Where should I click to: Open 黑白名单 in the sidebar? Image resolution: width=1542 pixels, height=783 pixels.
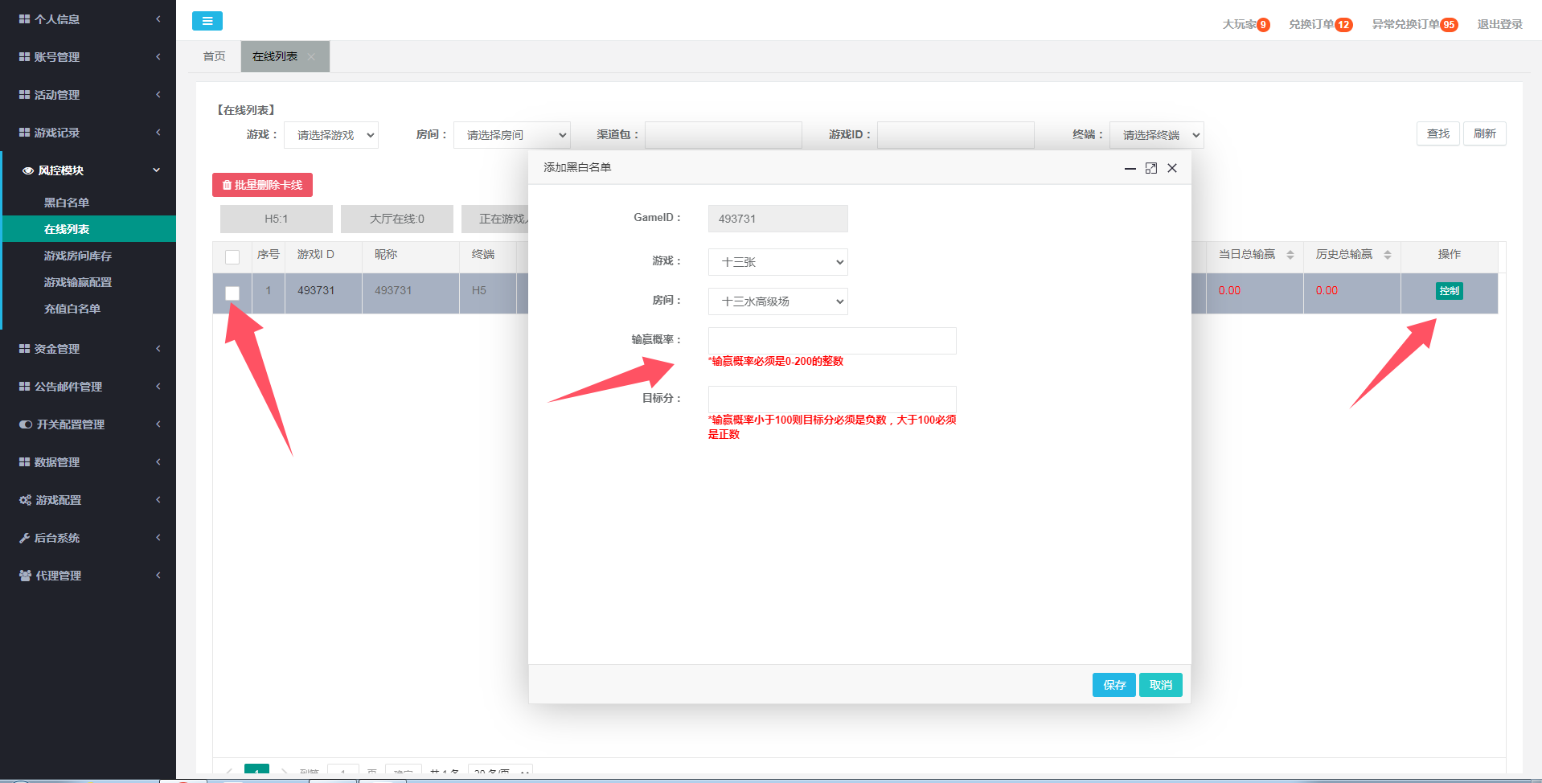pos(67,203)
